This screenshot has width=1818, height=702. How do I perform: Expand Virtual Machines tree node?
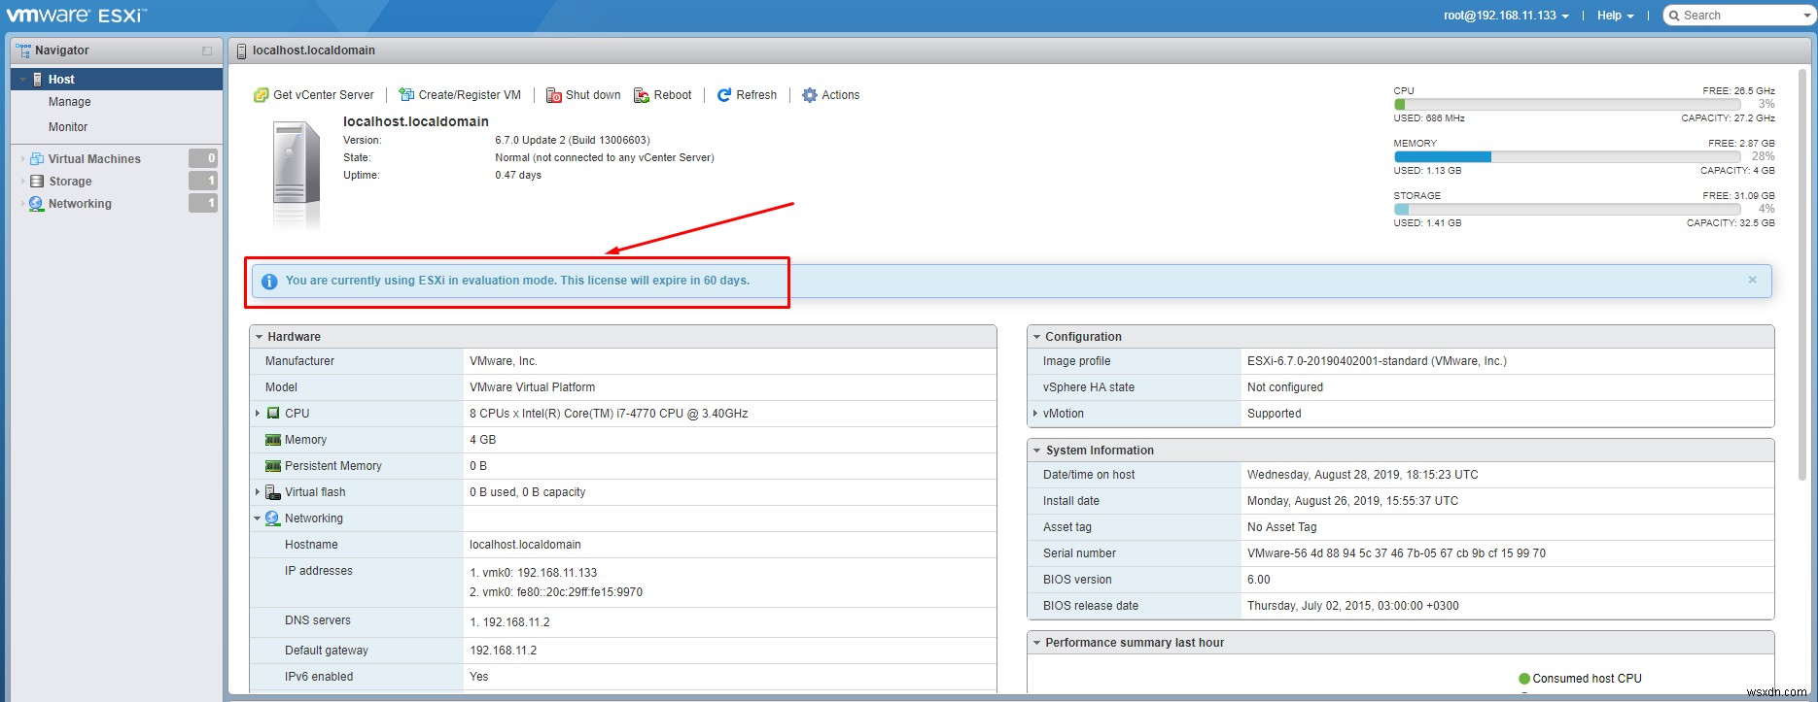[x=23, y=158]
